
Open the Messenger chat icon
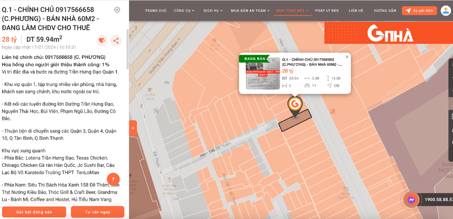[x=411, y=200]
